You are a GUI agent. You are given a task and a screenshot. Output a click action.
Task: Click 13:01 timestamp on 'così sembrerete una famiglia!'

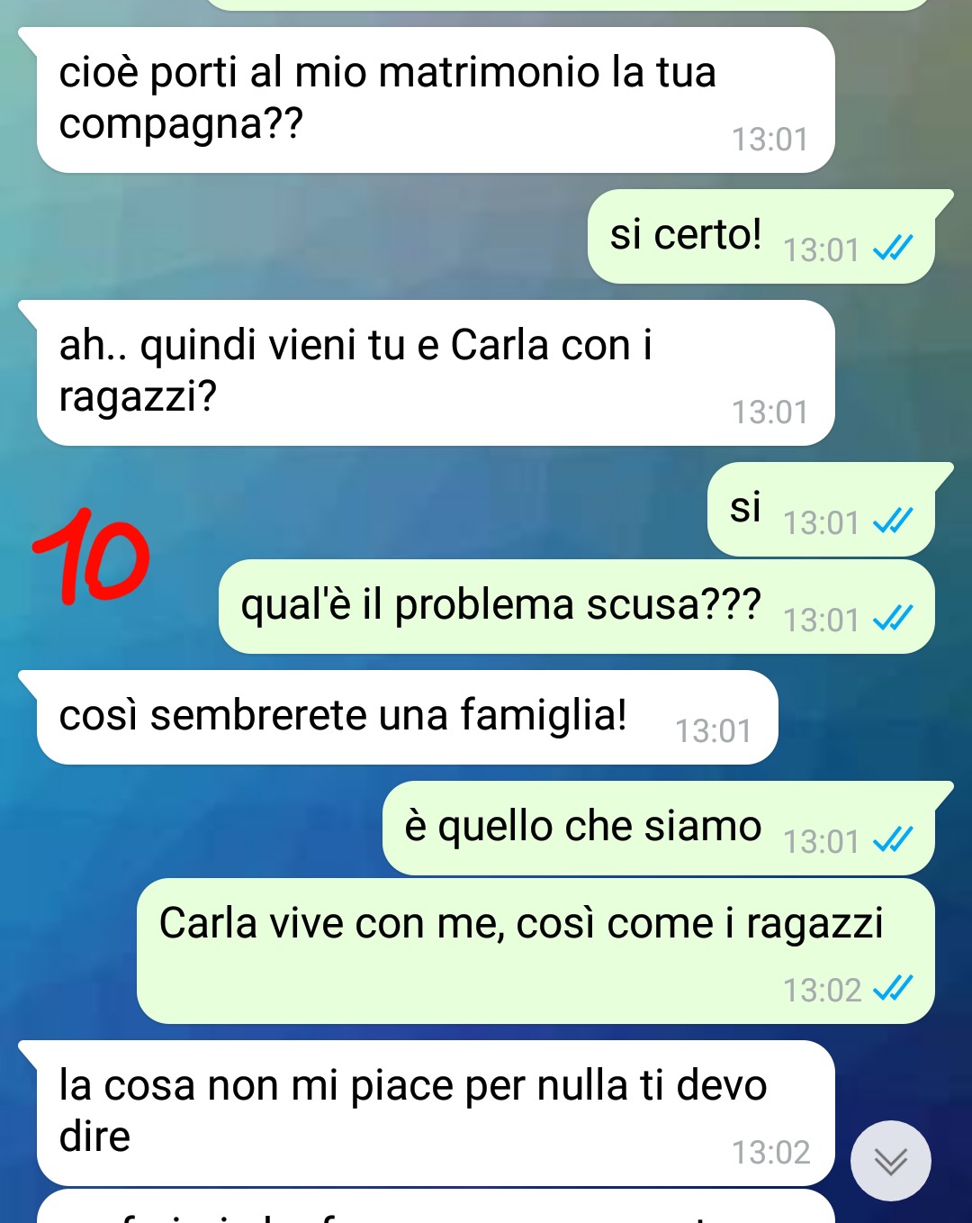click(714, 730)
